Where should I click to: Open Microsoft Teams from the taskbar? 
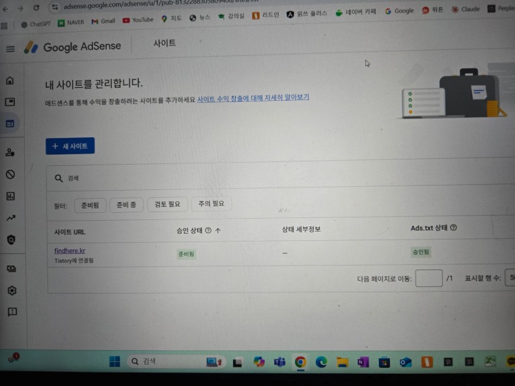279,362
